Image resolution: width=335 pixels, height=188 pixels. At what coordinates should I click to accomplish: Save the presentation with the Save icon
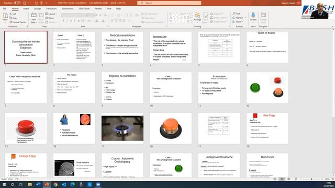click(25, 3)
